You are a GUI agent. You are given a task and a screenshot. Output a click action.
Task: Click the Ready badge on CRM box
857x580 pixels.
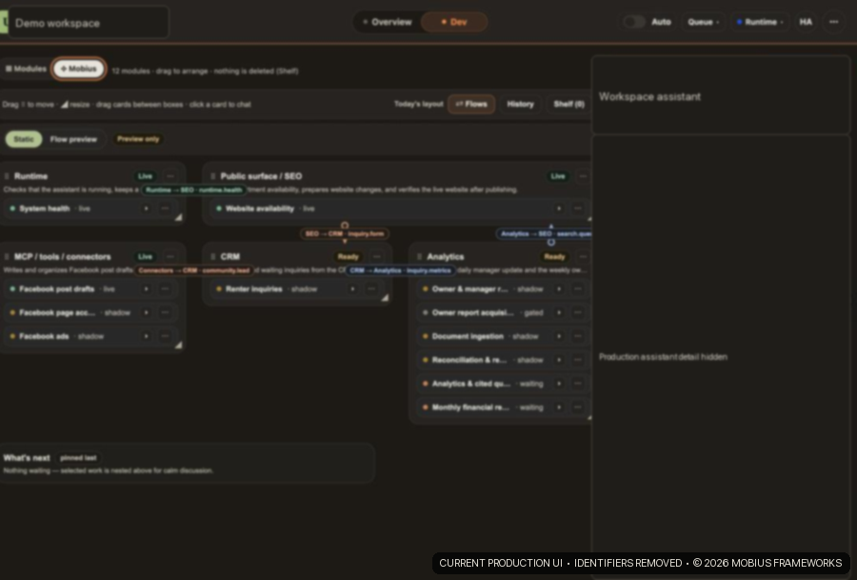click(348, 256)
